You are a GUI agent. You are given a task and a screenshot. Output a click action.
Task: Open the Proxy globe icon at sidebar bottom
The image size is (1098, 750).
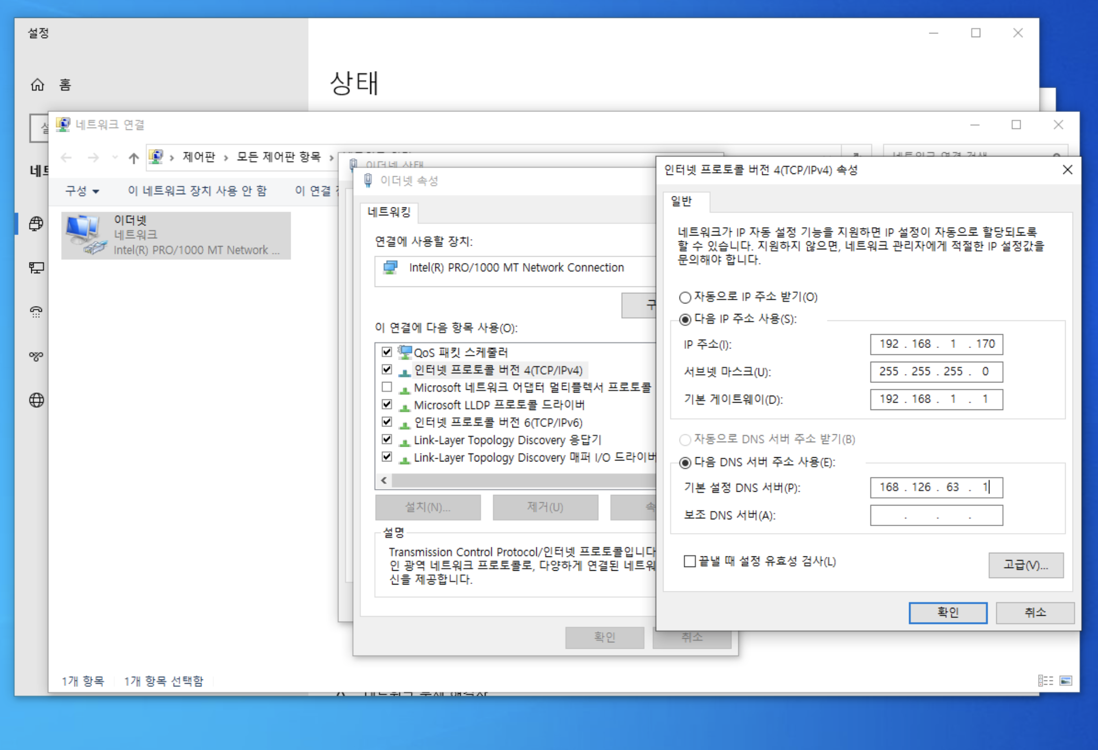tap(36, 400)
